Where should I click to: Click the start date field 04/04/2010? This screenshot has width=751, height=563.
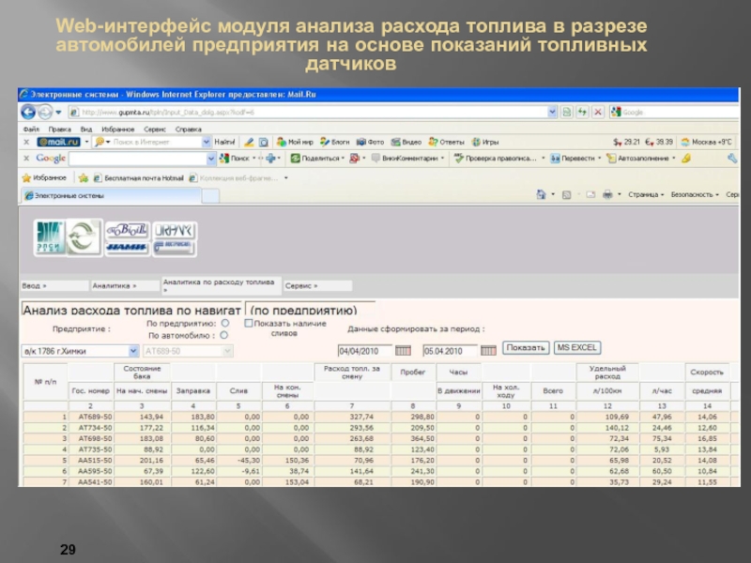tap(362, 350)
